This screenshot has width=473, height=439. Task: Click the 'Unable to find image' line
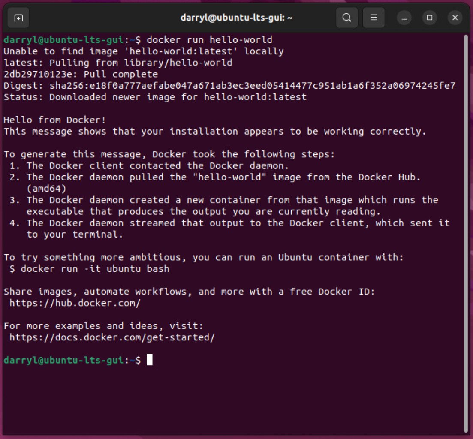tap(144, 51)
